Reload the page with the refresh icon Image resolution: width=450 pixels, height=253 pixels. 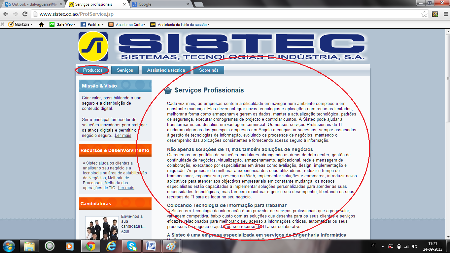pos(25,14)
